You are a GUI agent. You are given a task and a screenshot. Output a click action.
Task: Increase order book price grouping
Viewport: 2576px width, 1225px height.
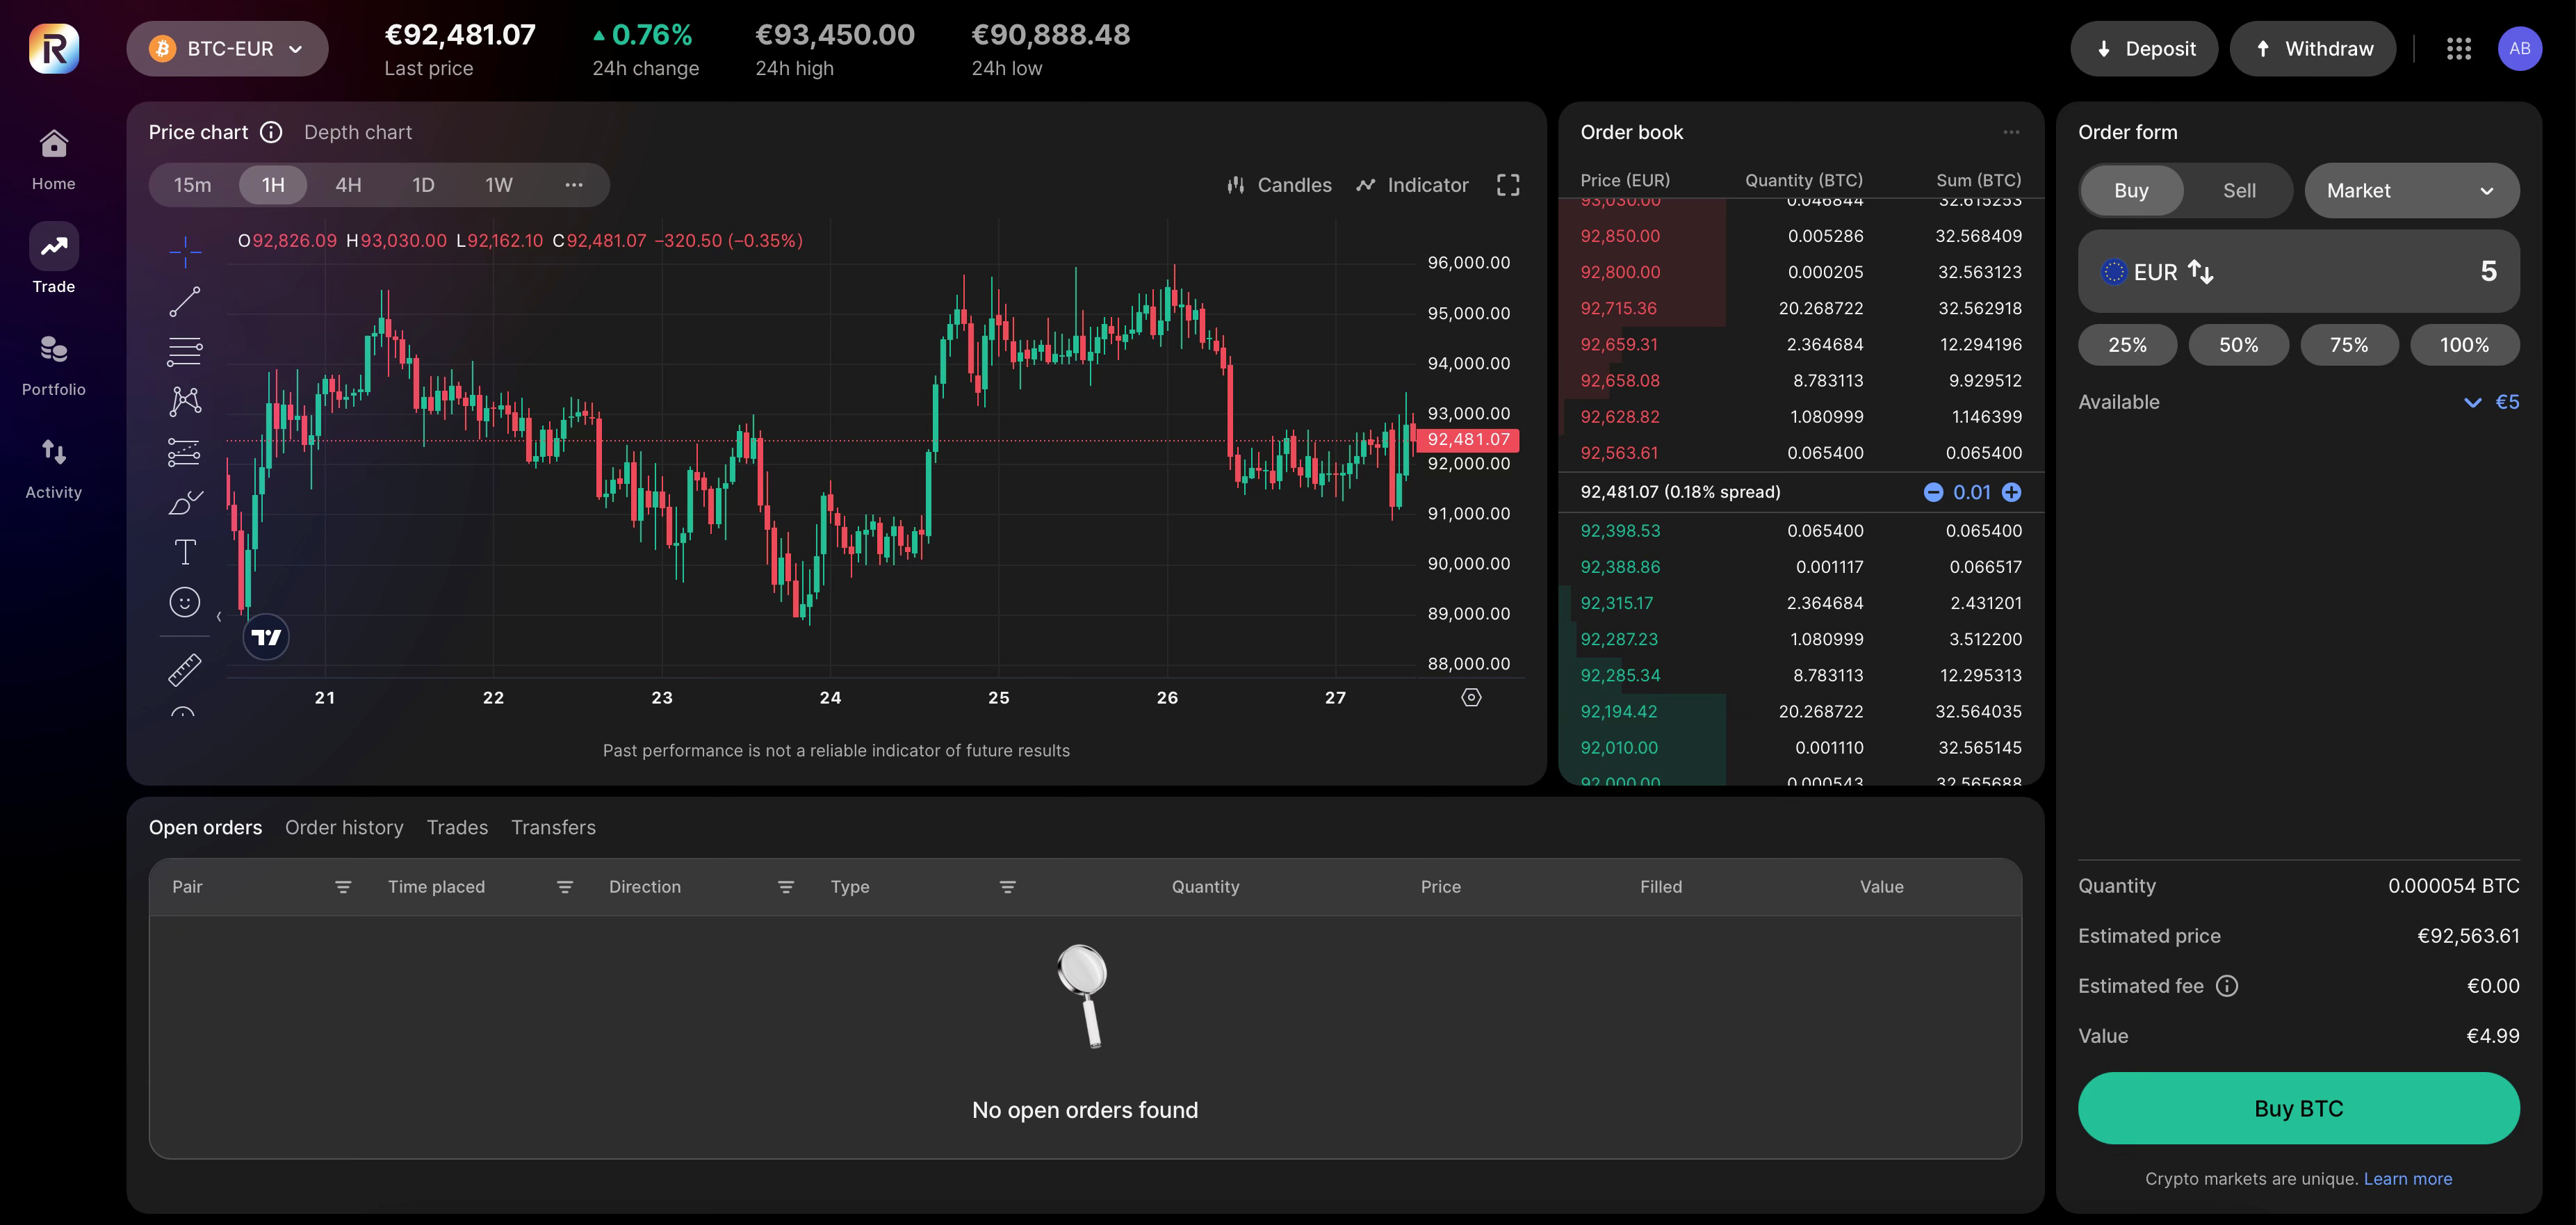pyautogui.click(x=2011, y=492)
